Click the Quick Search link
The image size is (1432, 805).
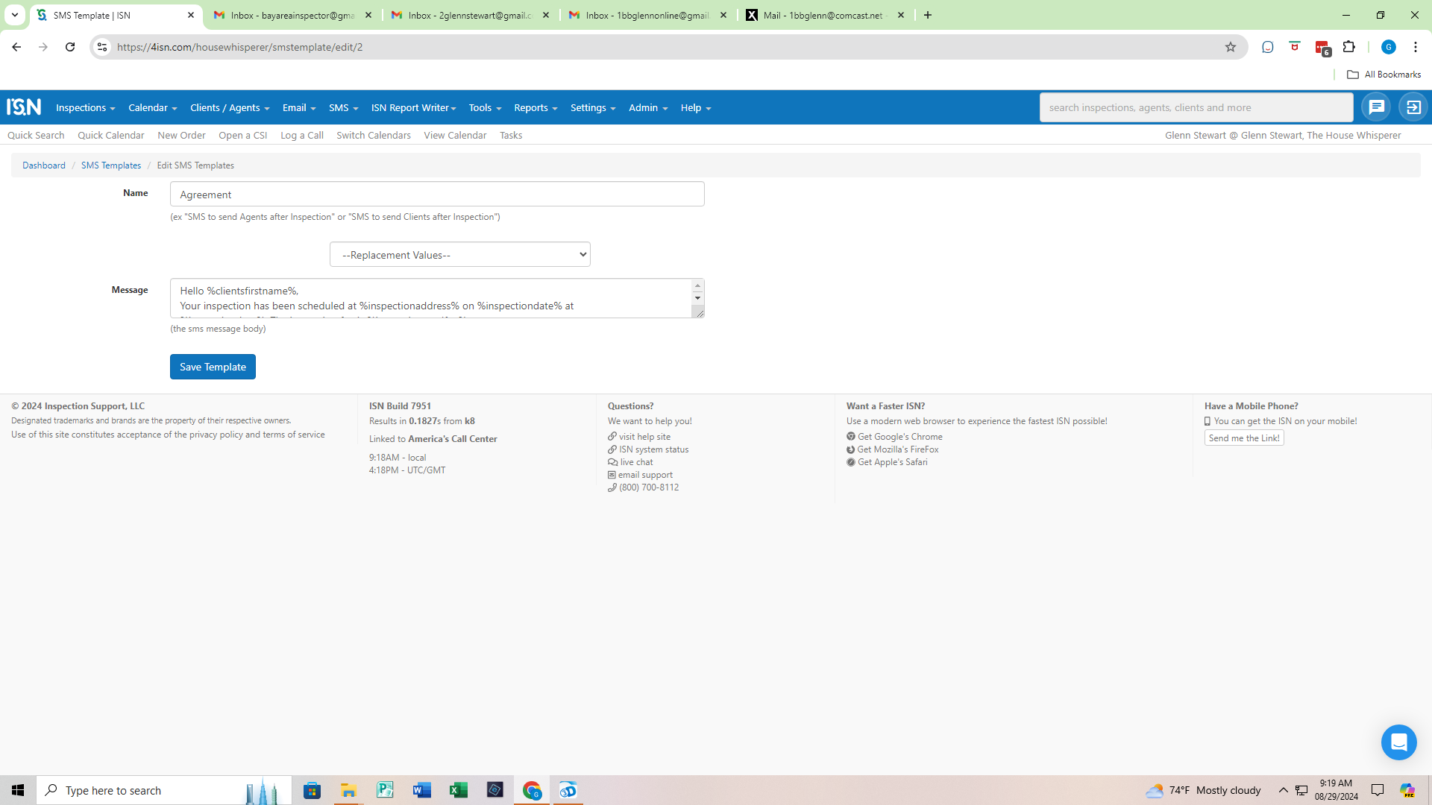coord(36,135)
